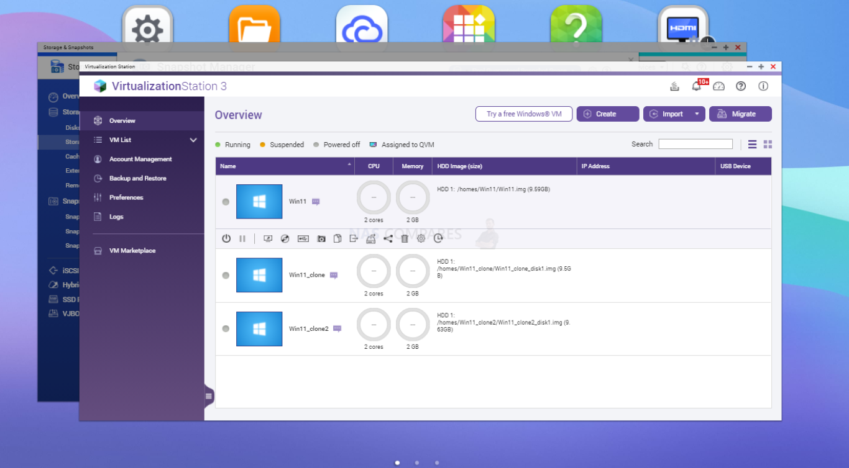The width and height of the screenshot is (849, 468).
Task: Click the second desktop page dot indicator
Action: coord(417,462)
